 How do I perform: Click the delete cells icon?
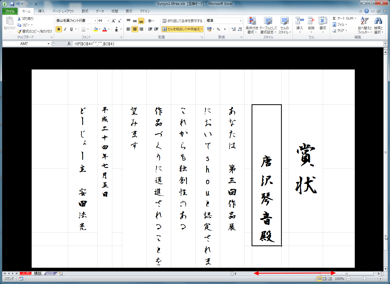pos(311,21)
